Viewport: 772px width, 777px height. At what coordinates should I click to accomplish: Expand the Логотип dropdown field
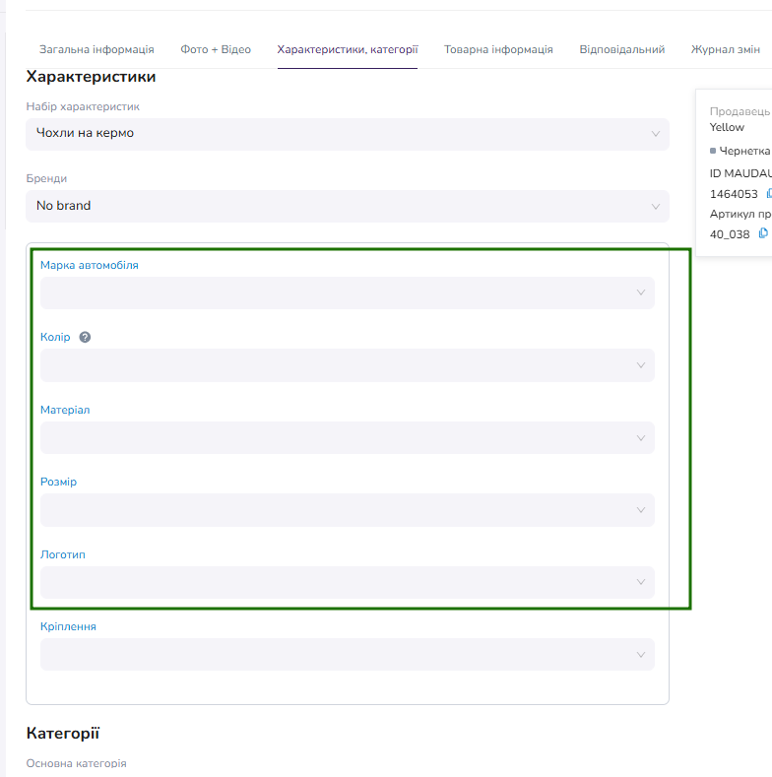[348, 582]
